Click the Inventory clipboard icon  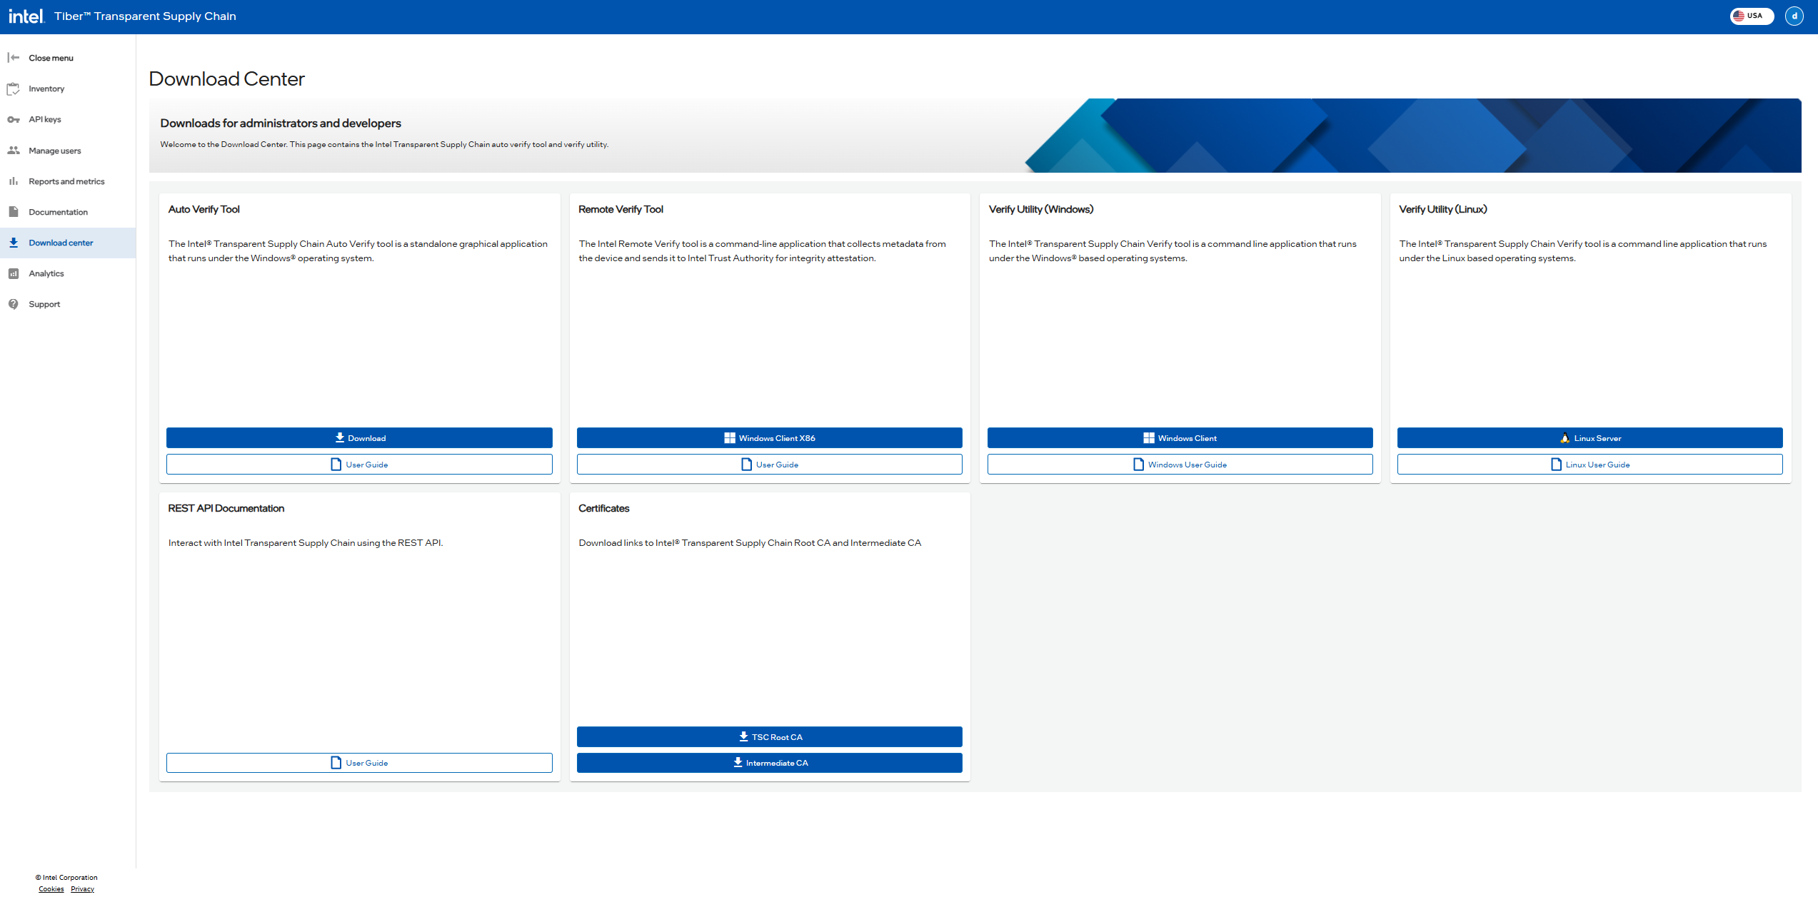coord(14,88)
